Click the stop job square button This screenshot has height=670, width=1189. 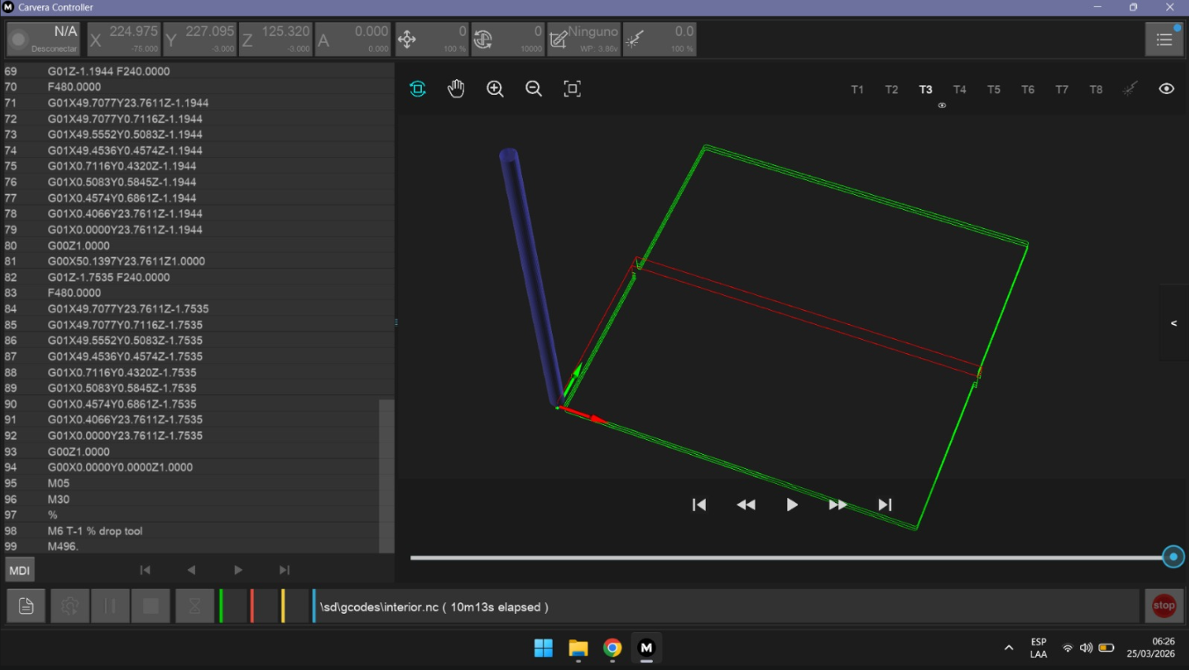151,606
